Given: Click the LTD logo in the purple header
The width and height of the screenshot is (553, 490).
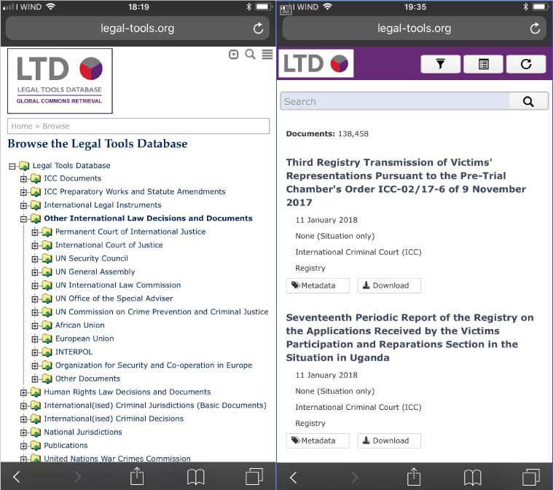Looking at the screenshot, I should (316, 63).
